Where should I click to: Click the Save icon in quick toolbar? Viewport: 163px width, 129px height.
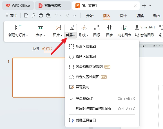26,16
